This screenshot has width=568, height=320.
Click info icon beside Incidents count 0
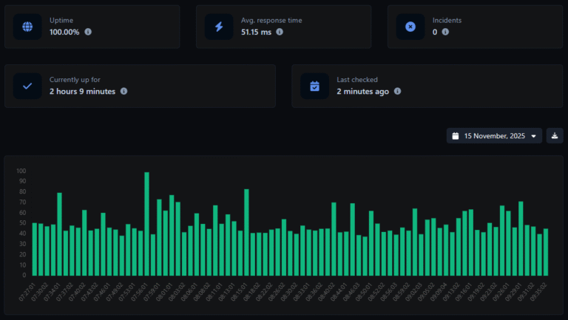click(x=445, y=32)
